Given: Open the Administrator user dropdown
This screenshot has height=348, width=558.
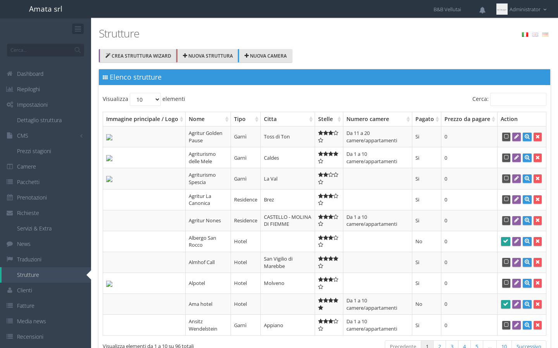Looking at the screenshot, I should click(x=522, y=9).
